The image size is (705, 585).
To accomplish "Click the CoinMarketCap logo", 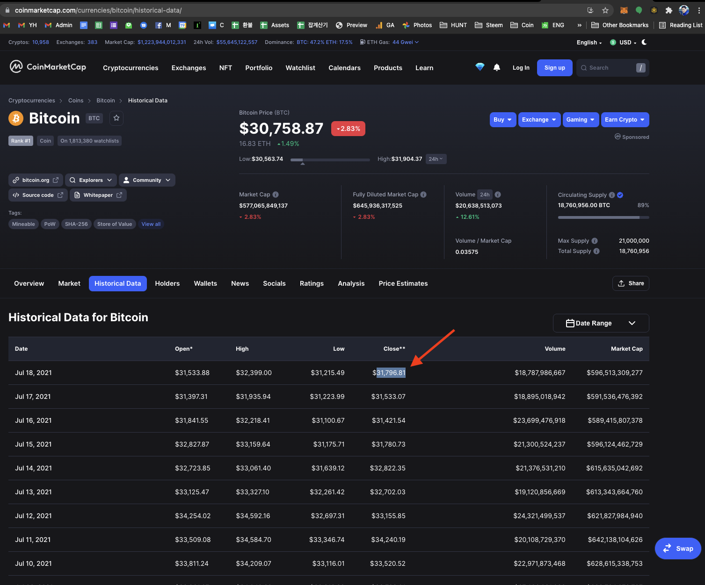I will [48, 67].
